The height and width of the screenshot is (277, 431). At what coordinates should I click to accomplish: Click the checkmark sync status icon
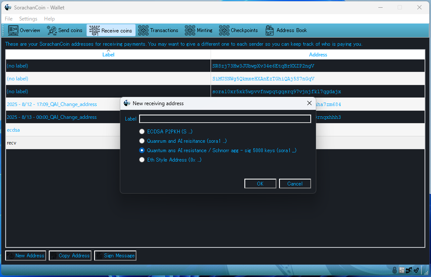pos(416,270)
